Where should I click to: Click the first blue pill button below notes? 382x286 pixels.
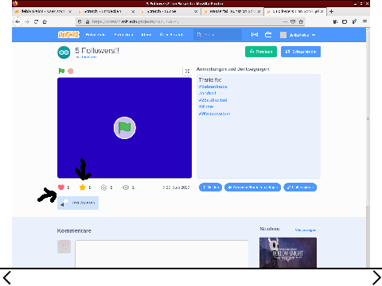point(210,187)
